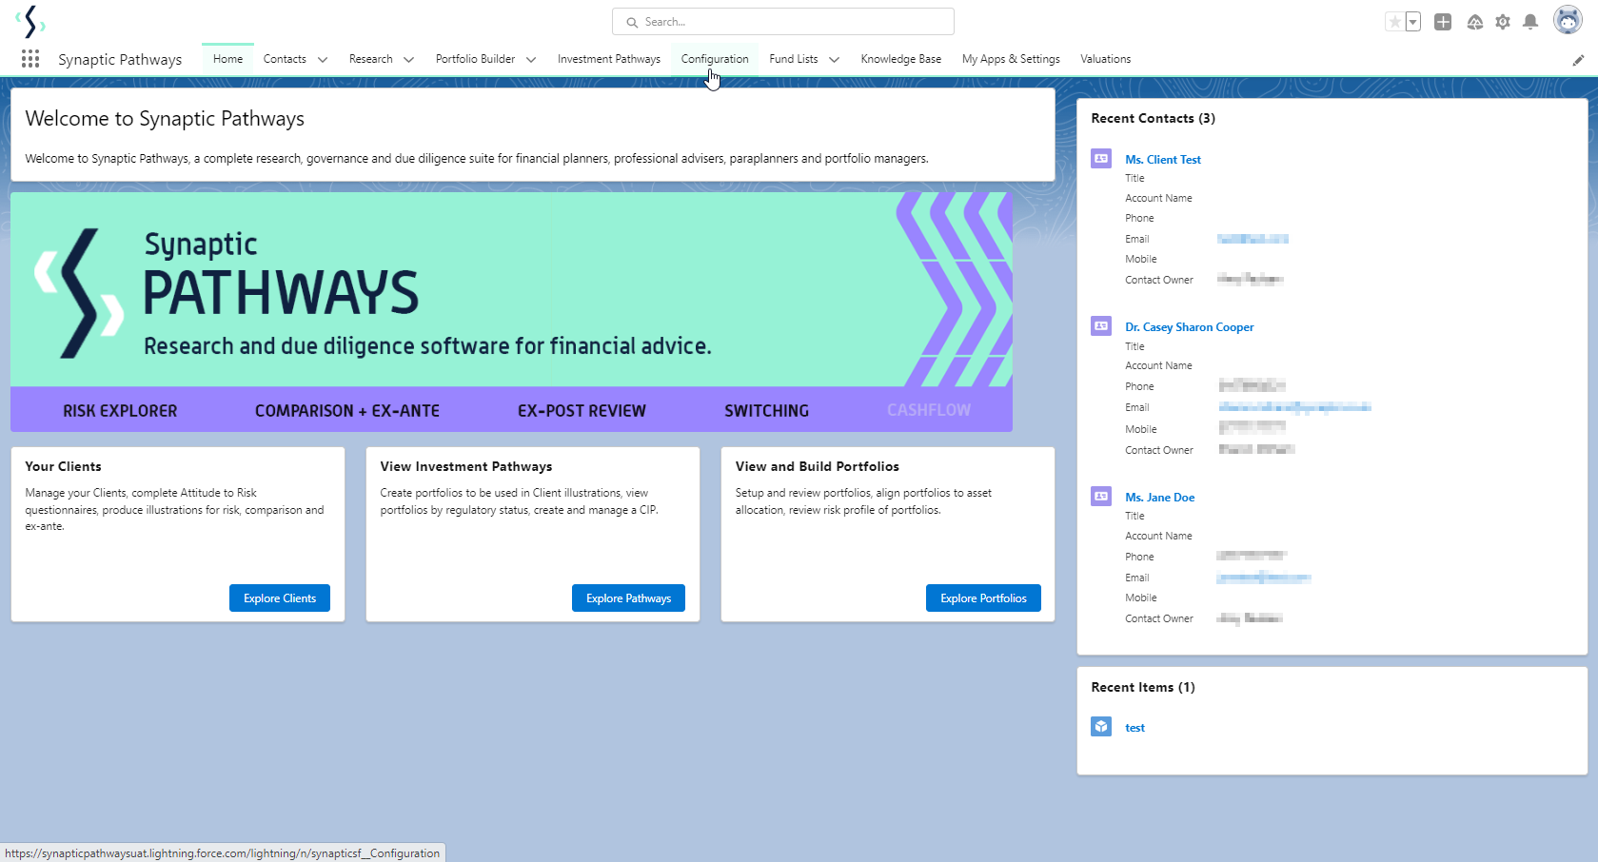Open the Configuration tab

click(x=715, y=59)
